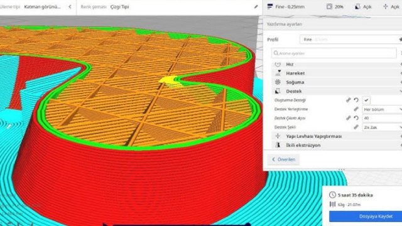Click the Destek Çıkıntı Açısı value field

[x=383, y=119]
